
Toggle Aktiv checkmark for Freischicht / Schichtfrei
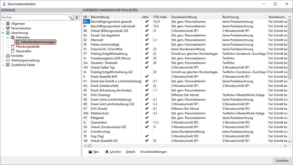point(147,49)
